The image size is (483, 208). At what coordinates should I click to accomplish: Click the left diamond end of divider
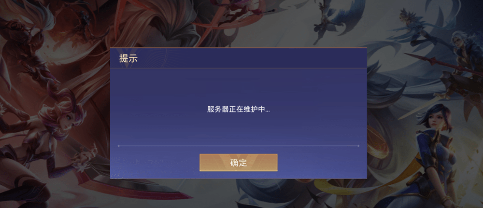click(119, 146)
